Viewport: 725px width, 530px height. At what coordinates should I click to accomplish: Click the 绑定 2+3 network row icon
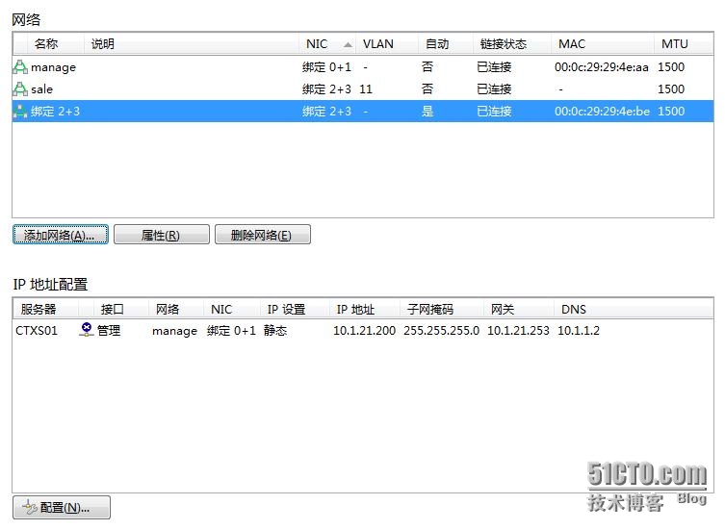pos(20,112)
